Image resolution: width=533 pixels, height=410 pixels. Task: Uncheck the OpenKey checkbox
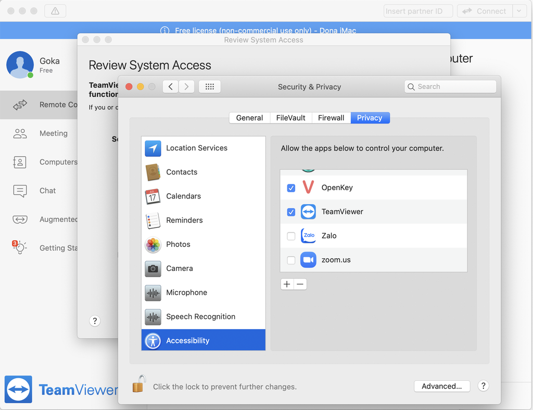click(291, 188)
